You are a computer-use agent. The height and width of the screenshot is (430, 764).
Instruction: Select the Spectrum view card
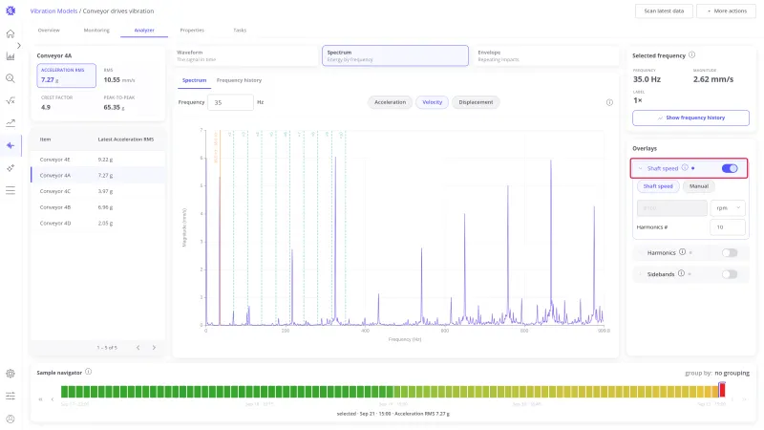point(395,55)
